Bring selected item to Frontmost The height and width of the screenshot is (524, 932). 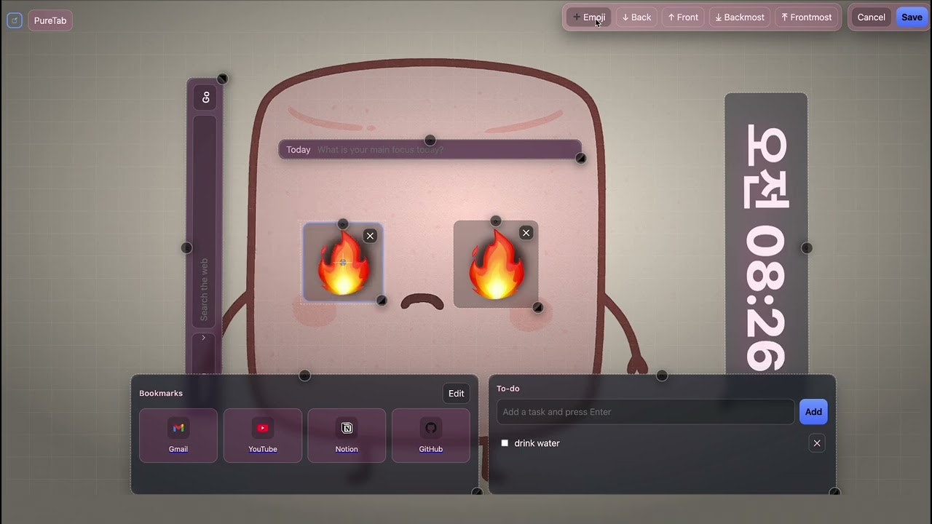click(x=806, y=17)
